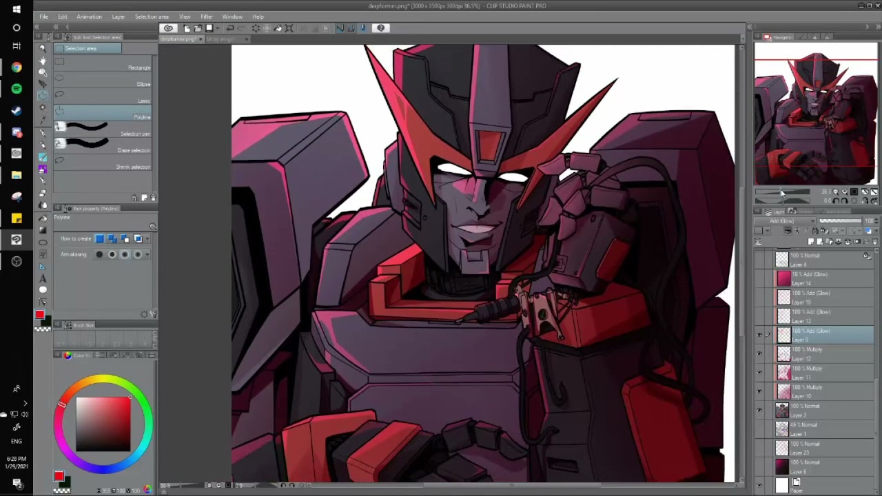Select the Hand move-canvas tool
This screenshot has height=496, width=882.
(43, 61)
